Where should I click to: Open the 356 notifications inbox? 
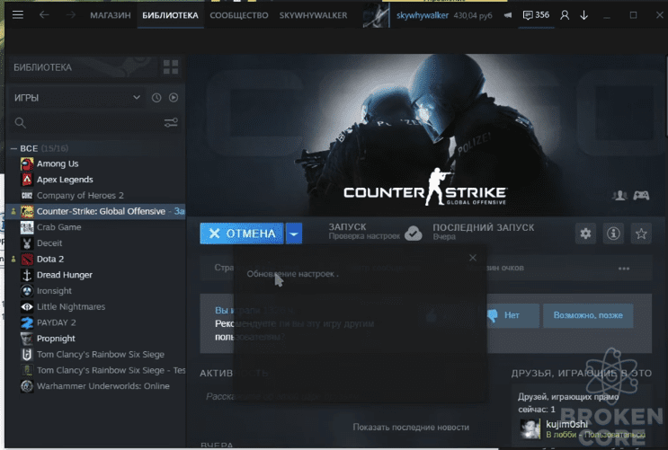536,15
